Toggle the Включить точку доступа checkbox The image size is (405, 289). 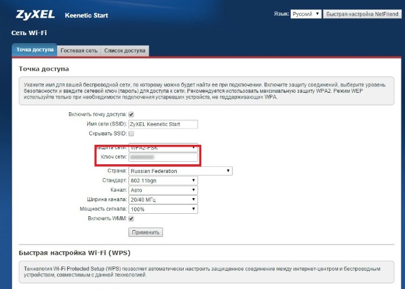(x=131, y=115)
